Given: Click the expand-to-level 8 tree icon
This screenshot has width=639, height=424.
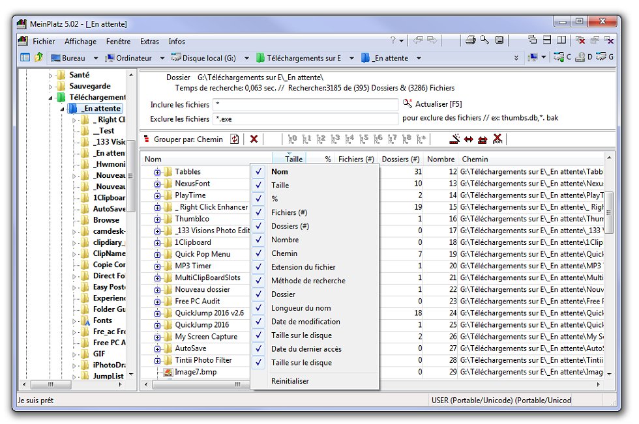Looking at the screenshot, I should click(406, 139).
